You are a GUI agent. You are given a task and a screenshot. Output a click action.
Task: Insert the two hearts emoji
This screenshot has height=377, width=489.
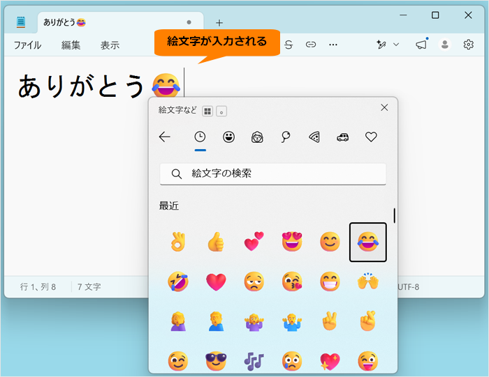coord(254,242)
